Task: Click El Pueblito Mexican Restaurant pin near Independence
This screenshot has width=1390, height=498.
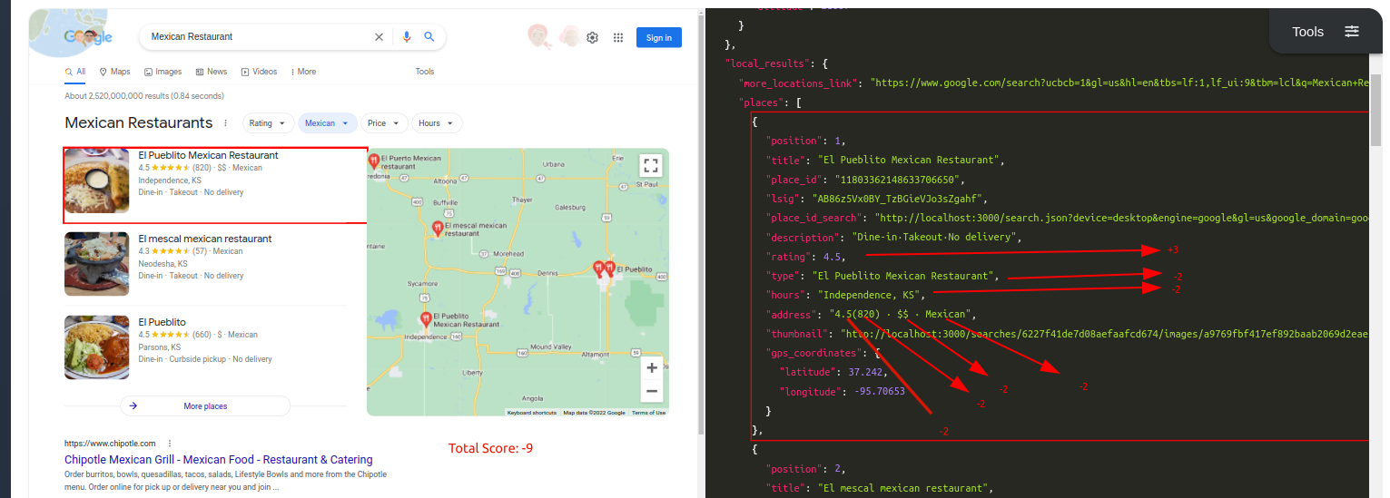Action: [426, 319]
